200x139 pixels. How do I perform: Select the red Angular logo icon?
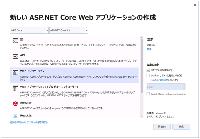coord(15,104)
